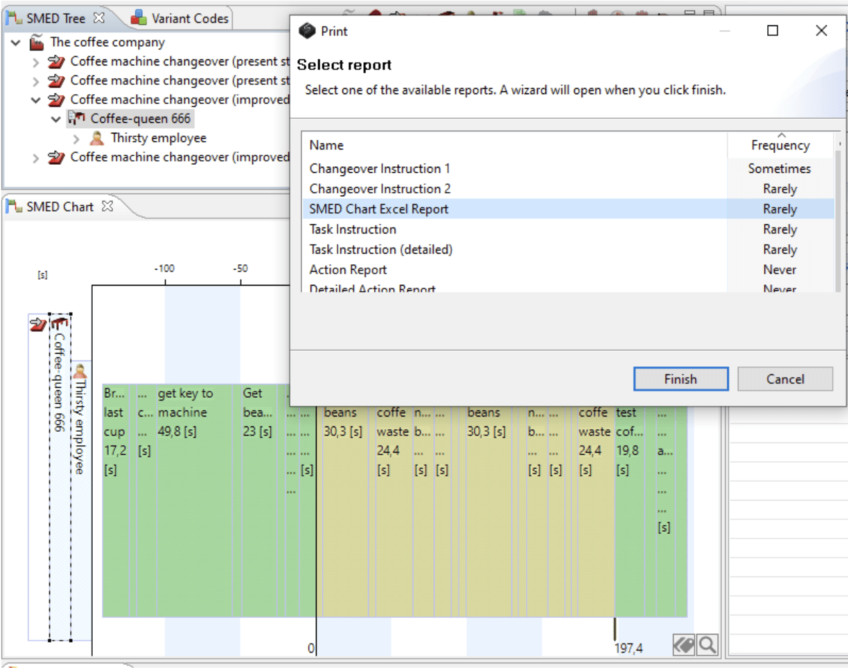
Task: Select the Changeover Instruction 1 report
Action: click(568, 169)
